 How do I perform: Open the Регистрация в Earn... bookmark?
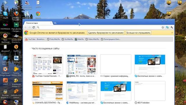[x=110, y=39]
